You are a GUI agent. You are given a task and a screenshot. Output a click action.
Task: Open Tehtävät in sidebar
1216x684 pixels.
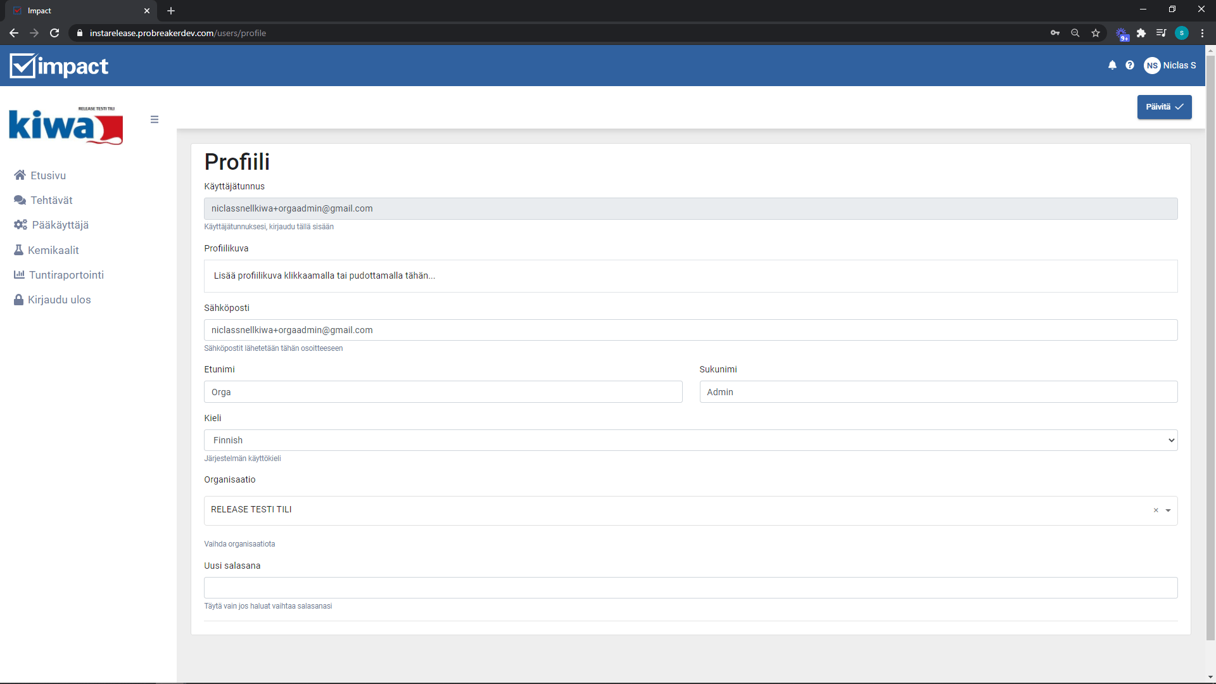(x=51, y=200)
